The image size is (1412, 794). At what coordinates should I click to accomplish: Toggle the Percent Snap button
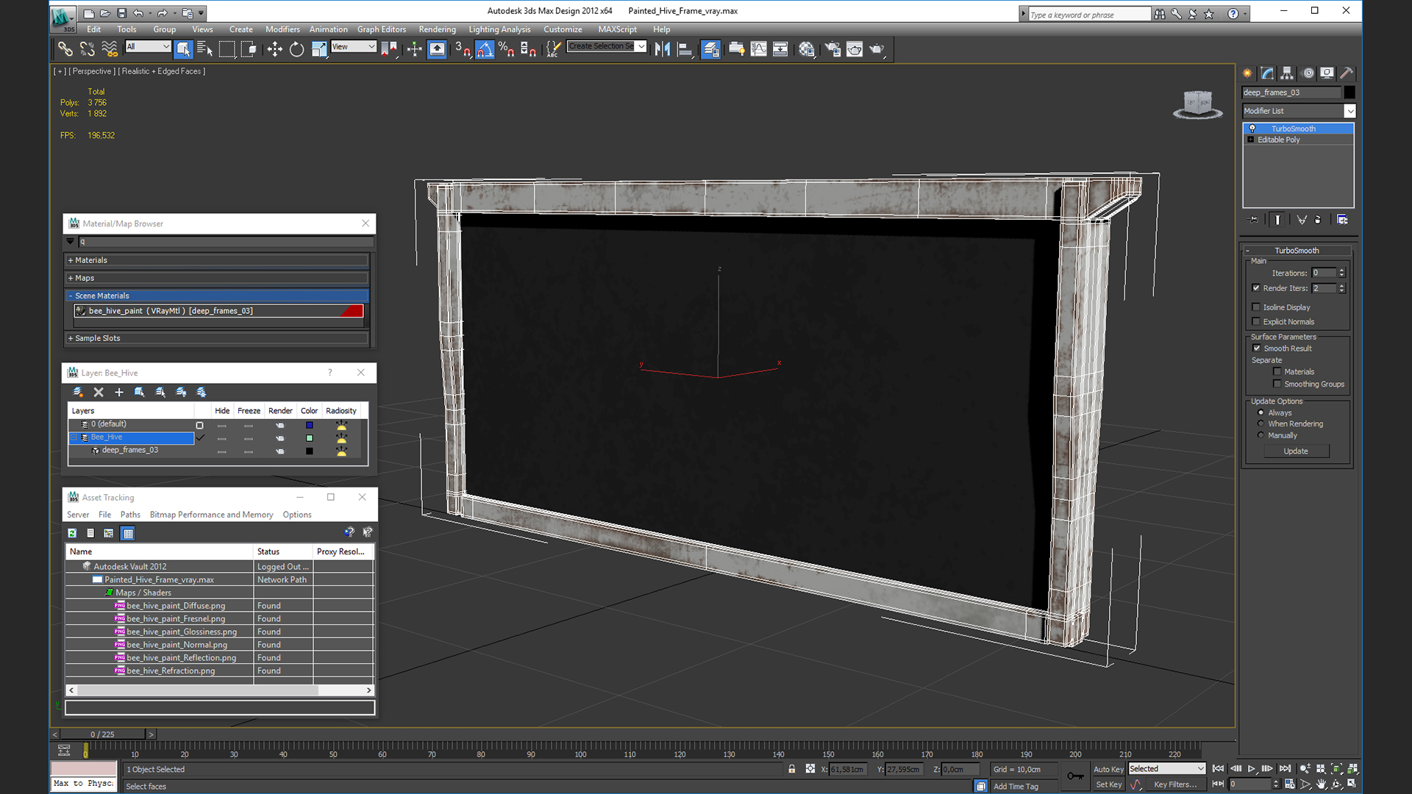(x=506, y=49)
